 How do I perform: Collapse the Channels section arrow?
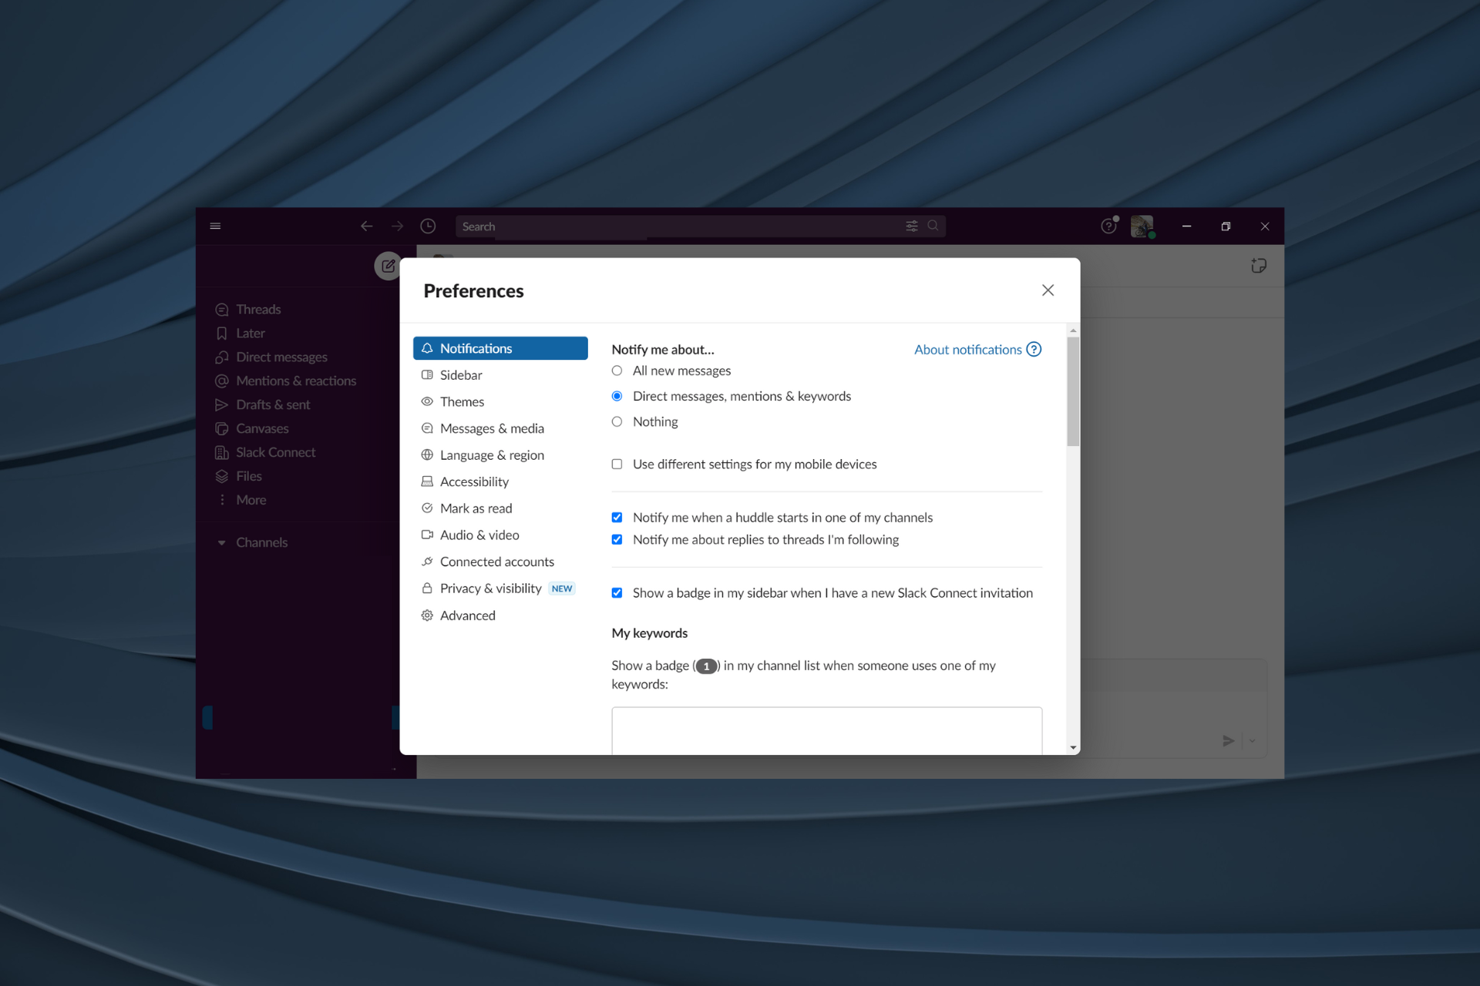(221, 542)
